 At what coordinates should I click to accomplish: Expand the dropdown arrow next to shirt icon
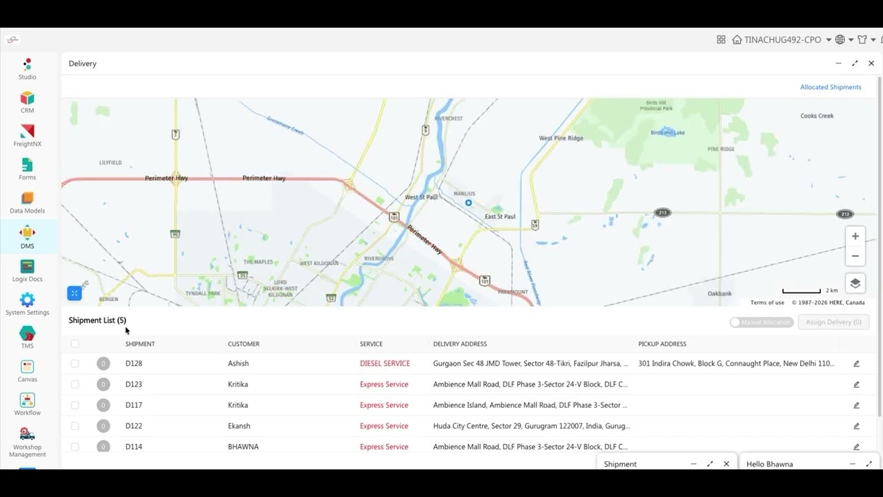(873, 40)
